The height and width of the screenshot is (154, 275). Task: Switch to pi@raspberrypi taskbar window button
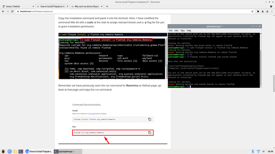[68, 151]
